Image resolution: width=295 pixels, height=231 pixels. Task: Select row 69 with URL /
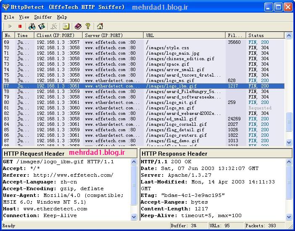(144, 42)
